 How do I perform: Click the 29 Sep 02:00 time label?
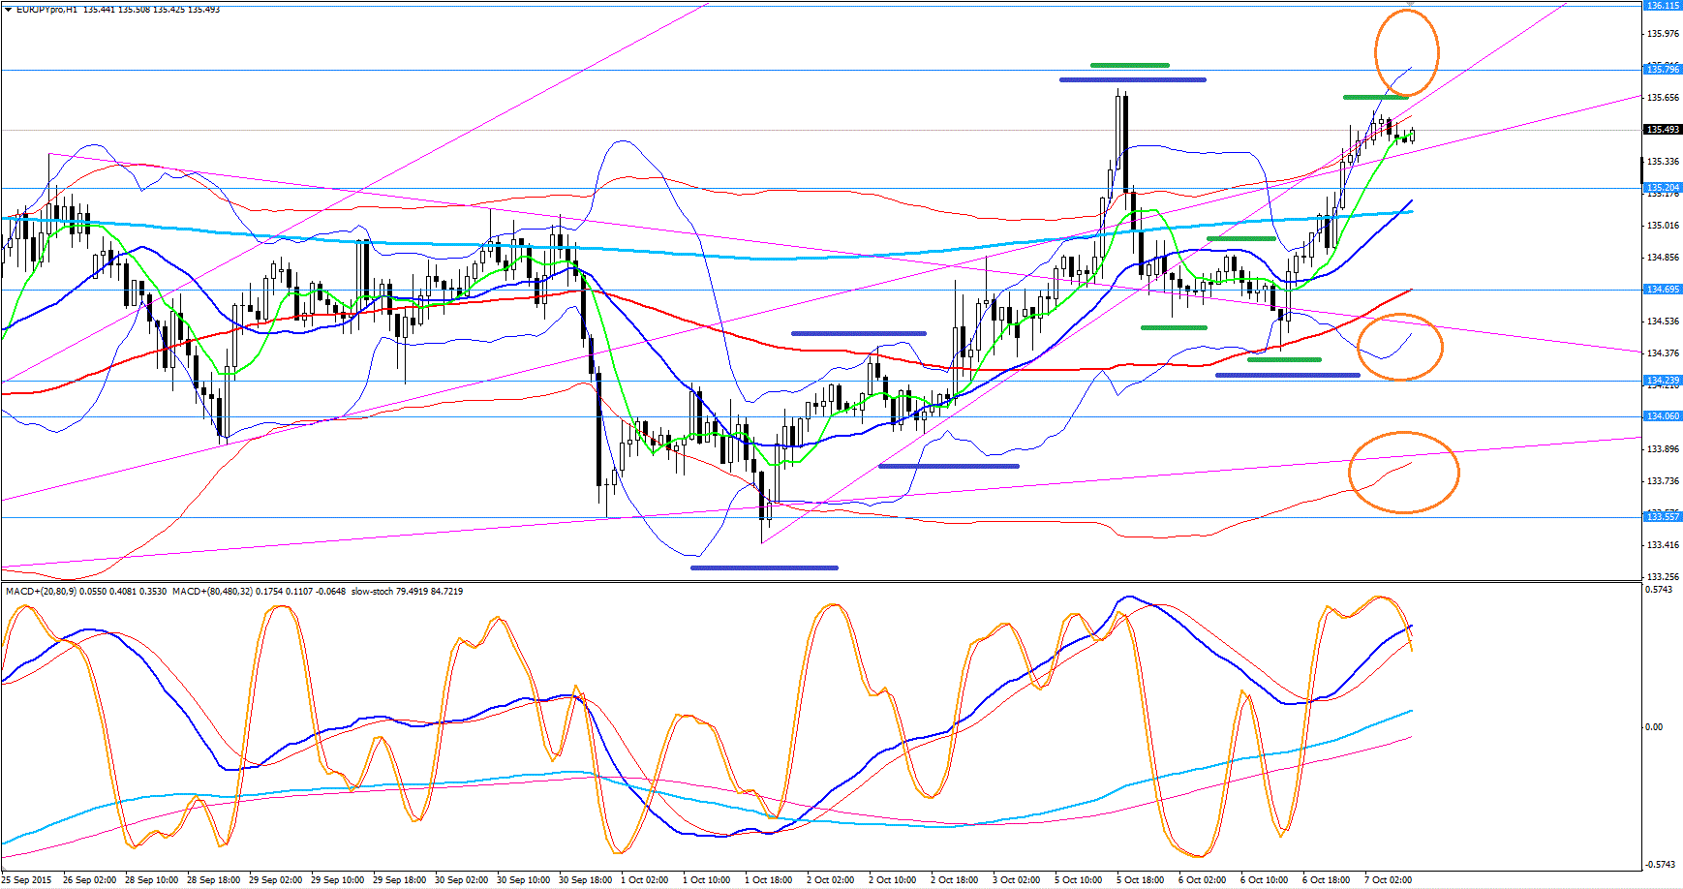(x=275, y=880)
